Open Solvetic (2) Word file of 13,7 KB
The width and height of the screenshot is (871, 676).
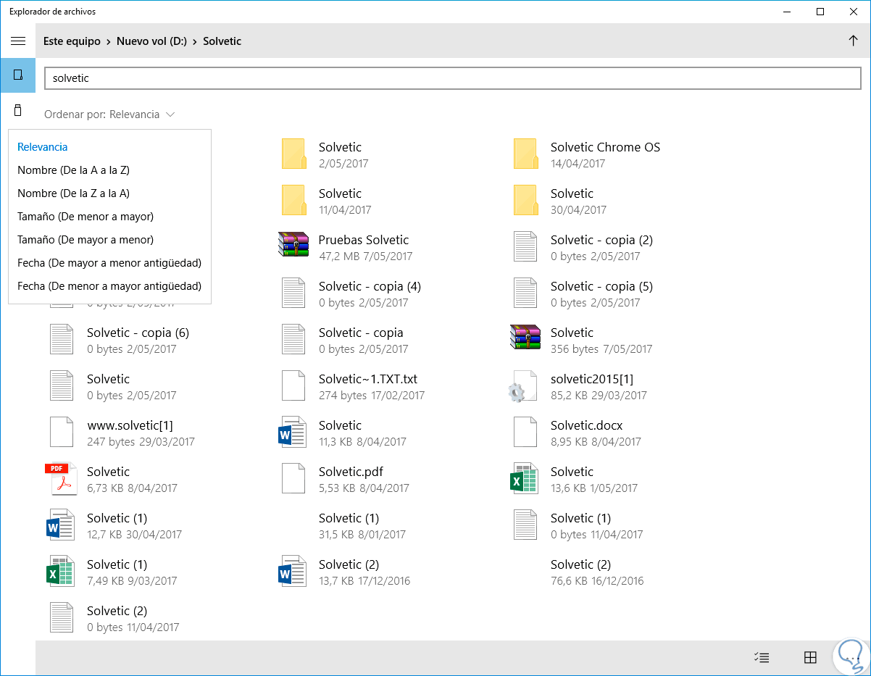293,572
